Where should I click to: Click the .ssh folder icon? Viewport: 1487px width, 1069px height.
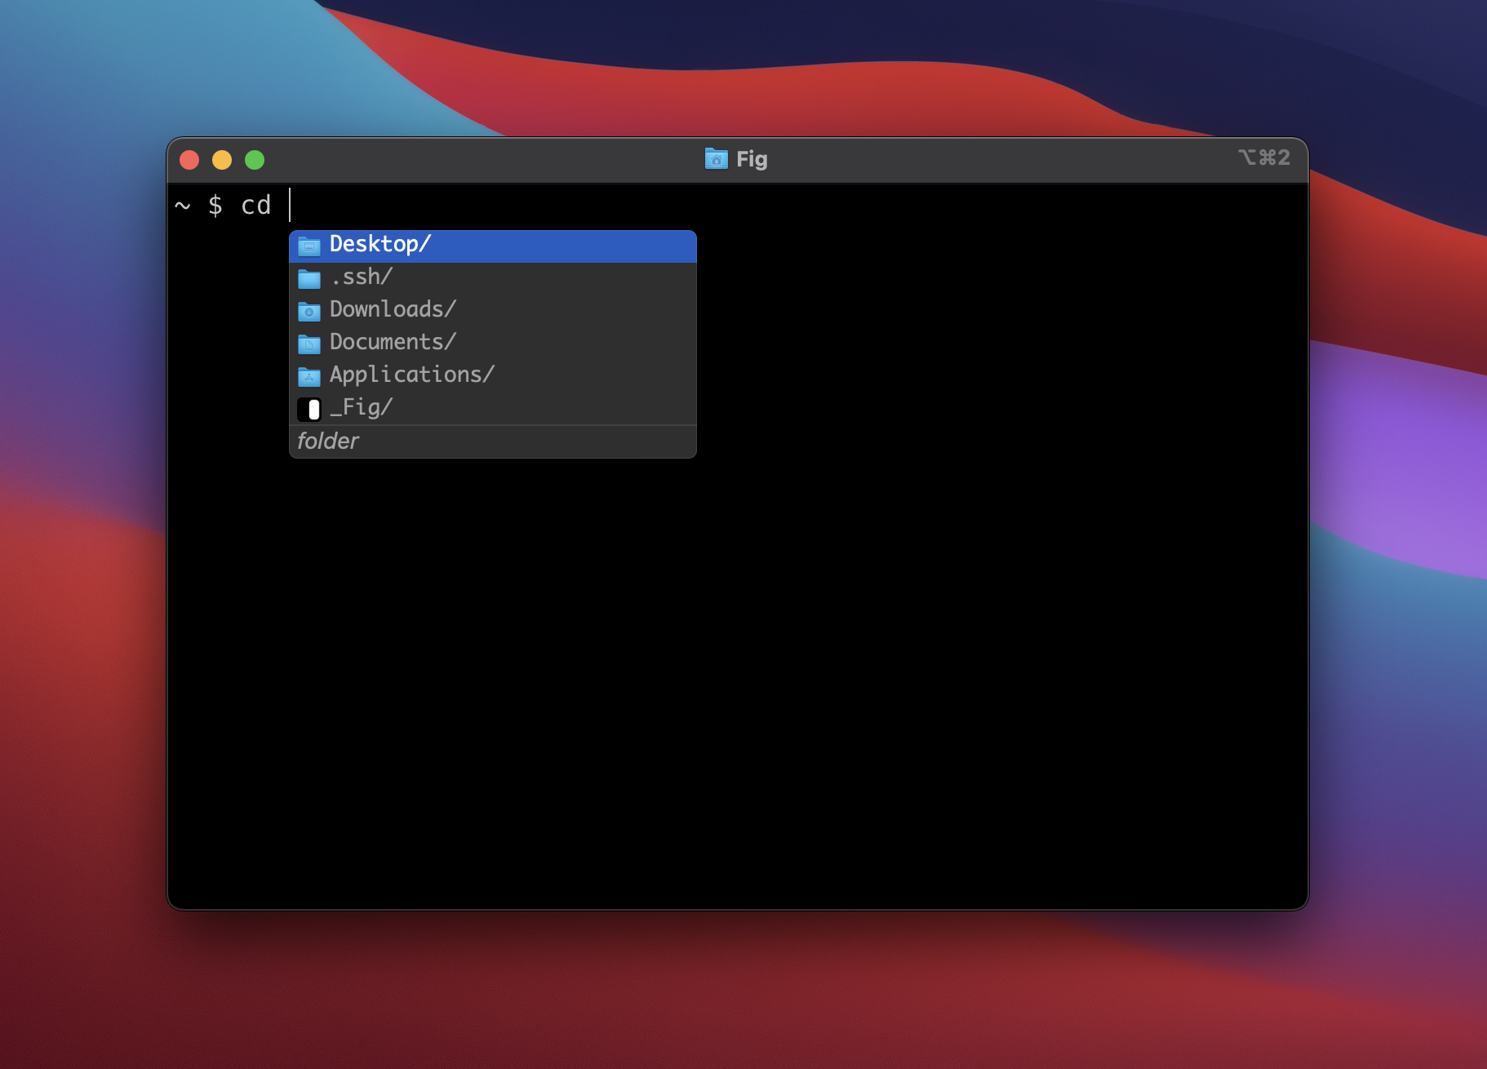pyautogui.click(x=308, y=278)
